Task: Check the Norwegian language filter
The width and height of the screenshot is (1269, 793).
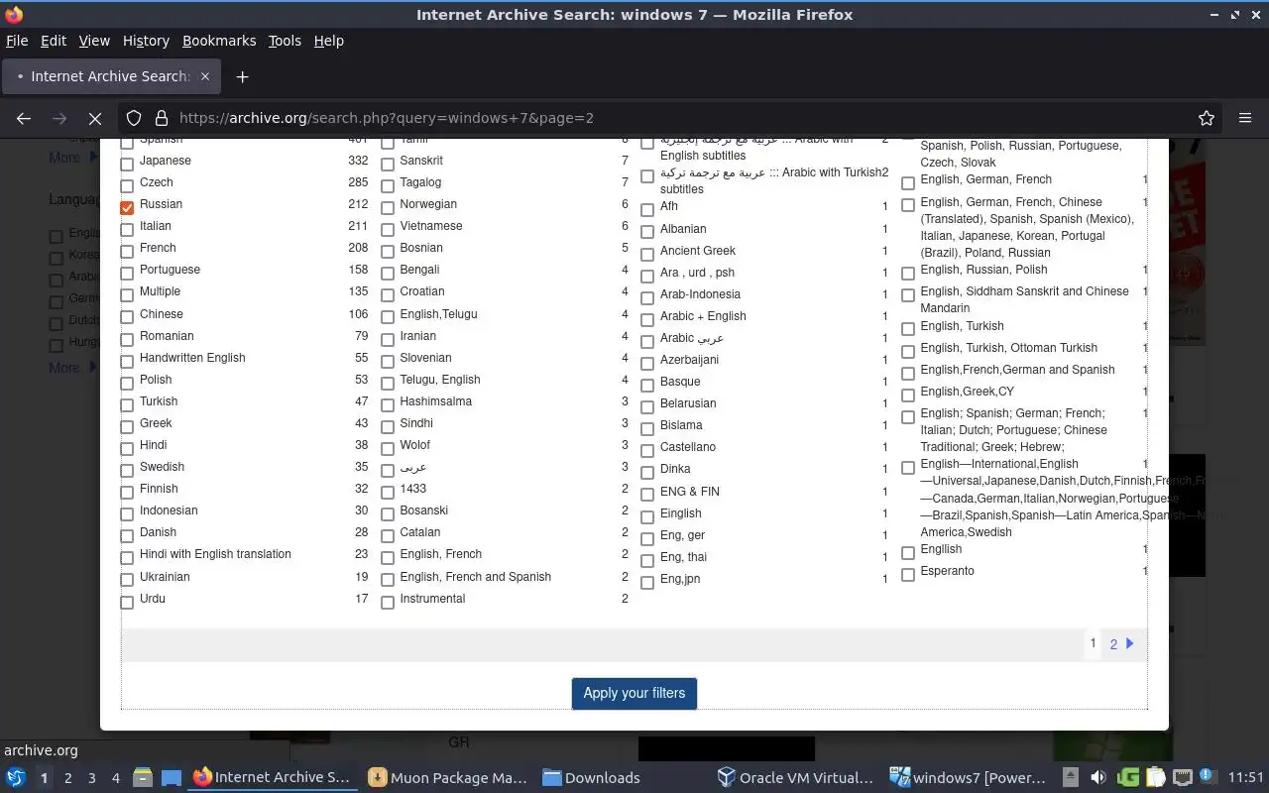Action: 388,207
